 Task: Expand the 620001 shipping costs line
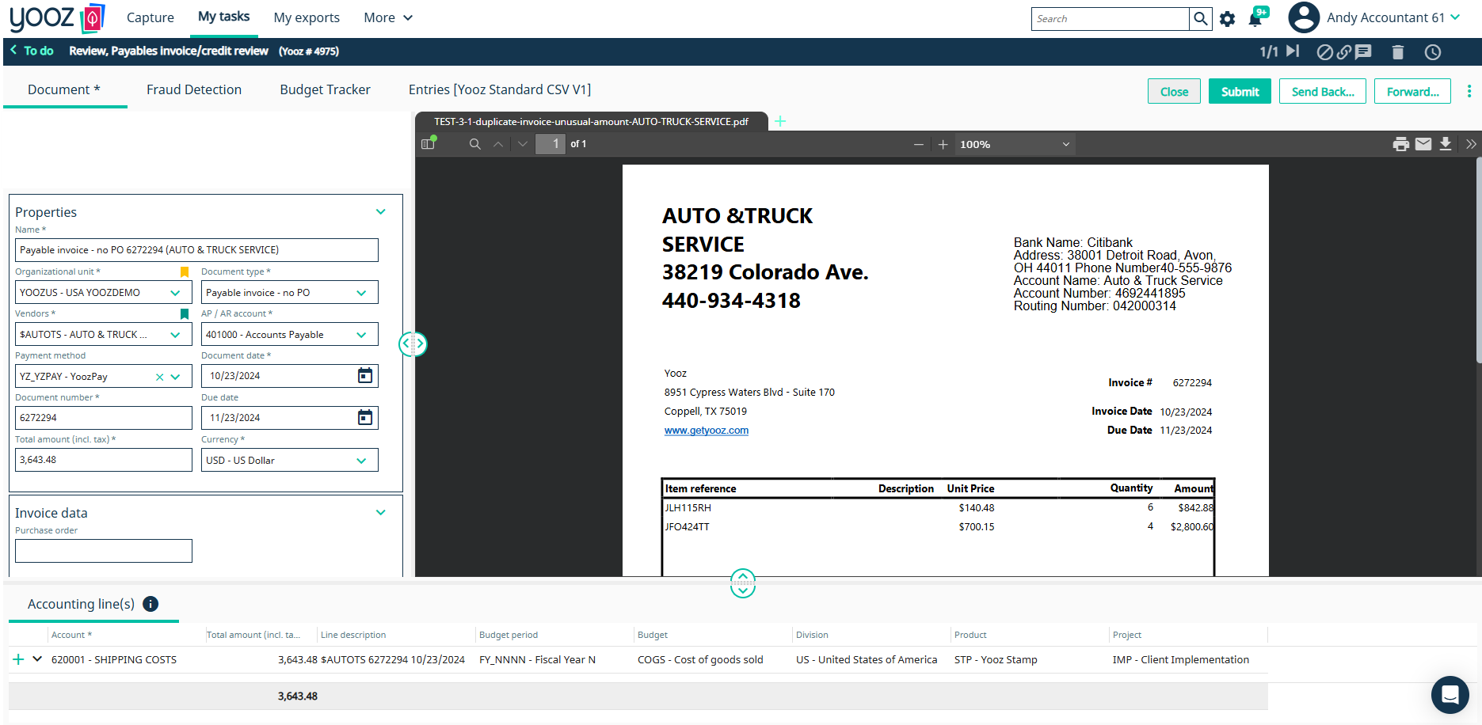37,659
